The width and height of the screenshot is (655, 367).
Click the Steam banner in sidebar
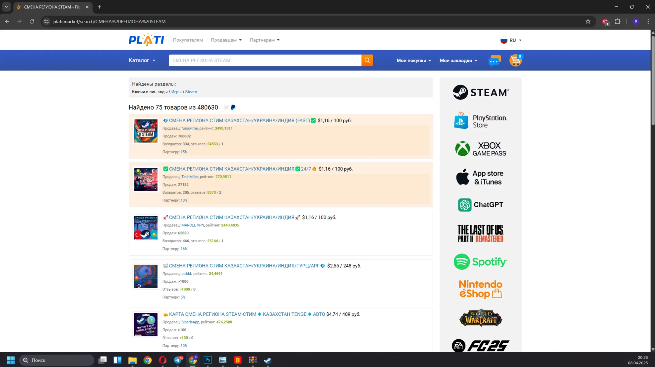(481, 92)
